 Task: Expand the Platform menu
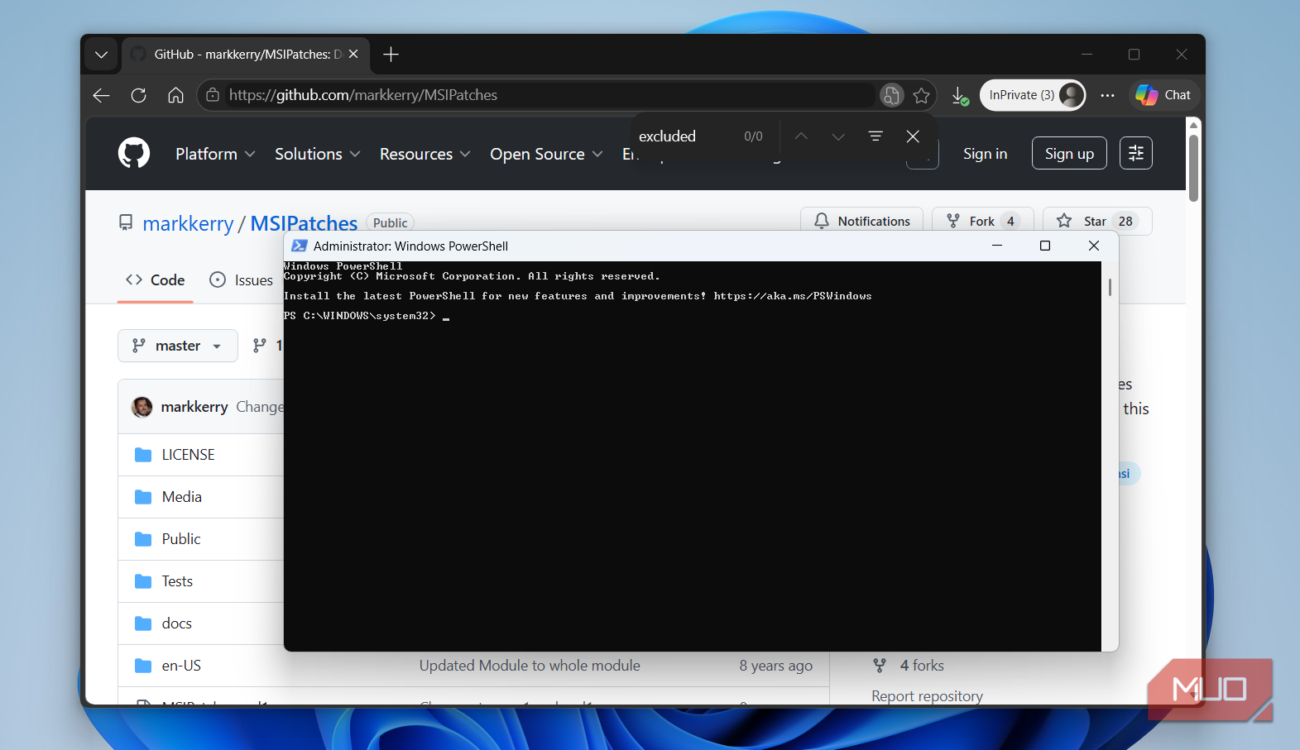(215, 155)
